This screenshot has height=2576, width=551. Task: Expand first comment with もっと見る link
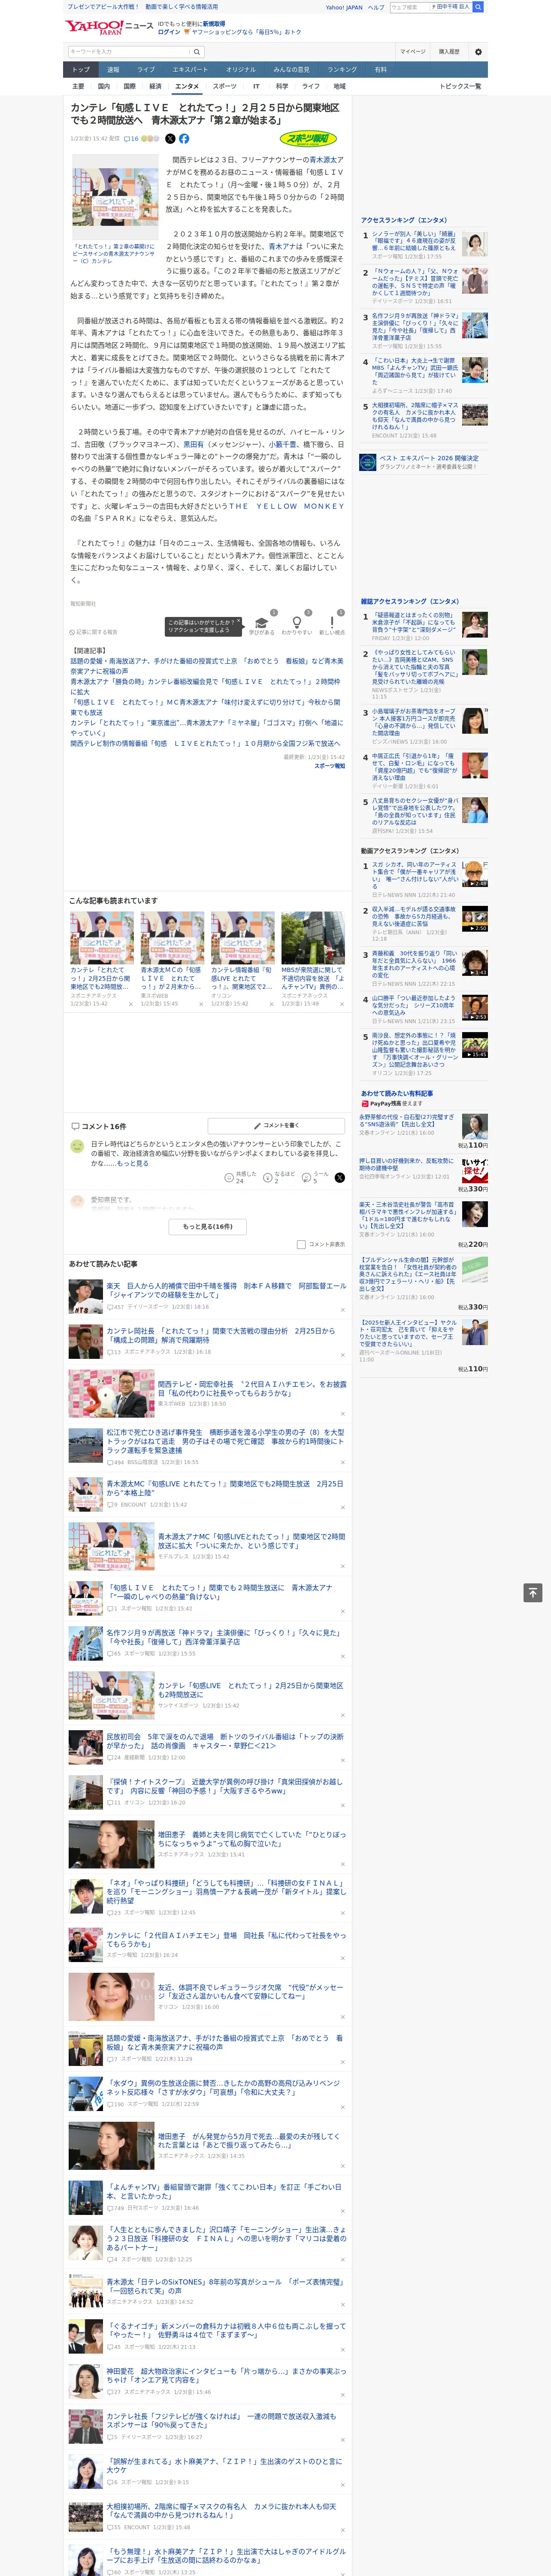[x=133, y=1164]
